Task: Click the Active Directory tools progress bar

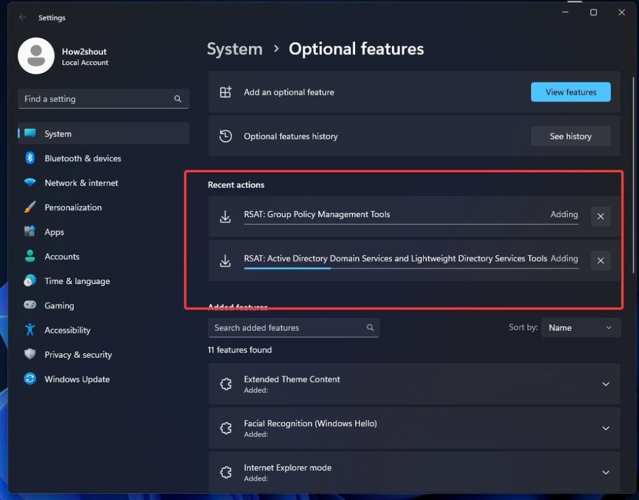Action: [x=411, y=268]
